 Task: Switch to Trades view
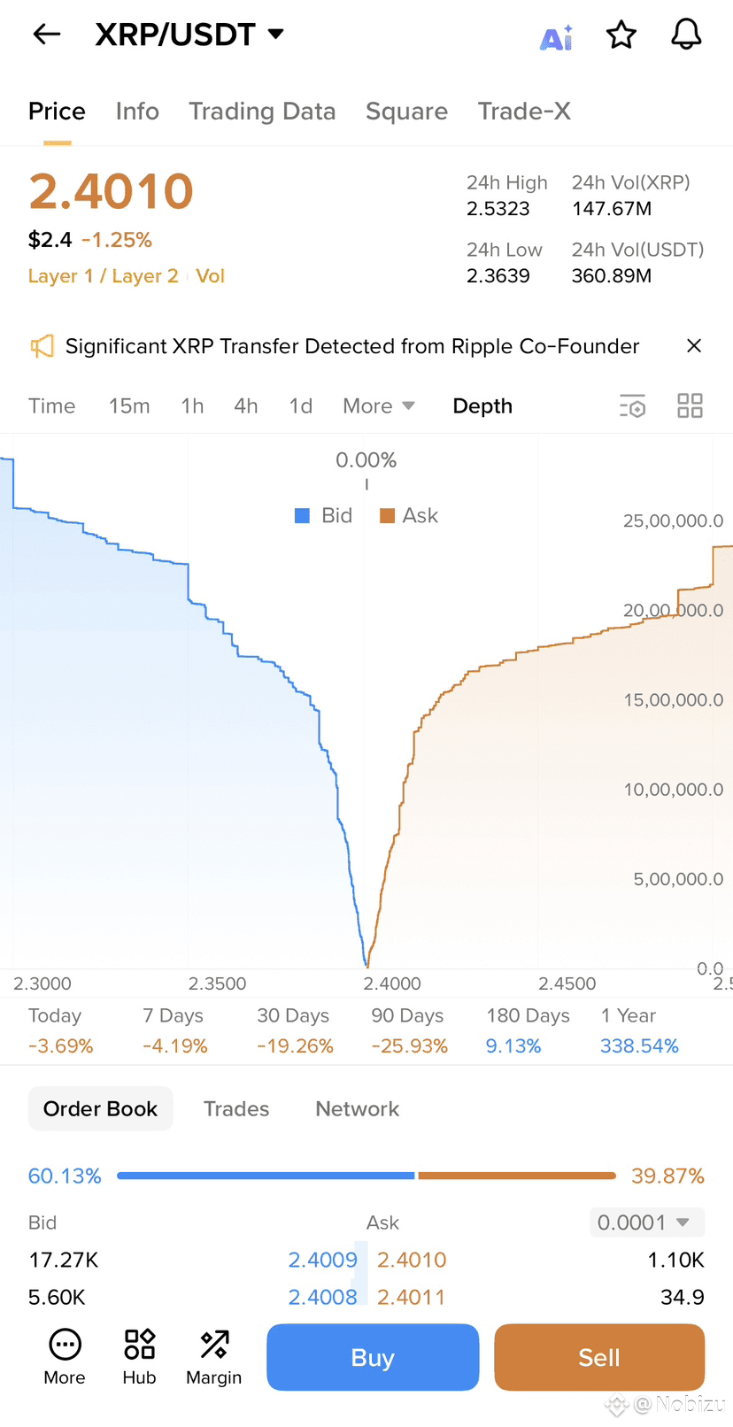click(236, 1109)
